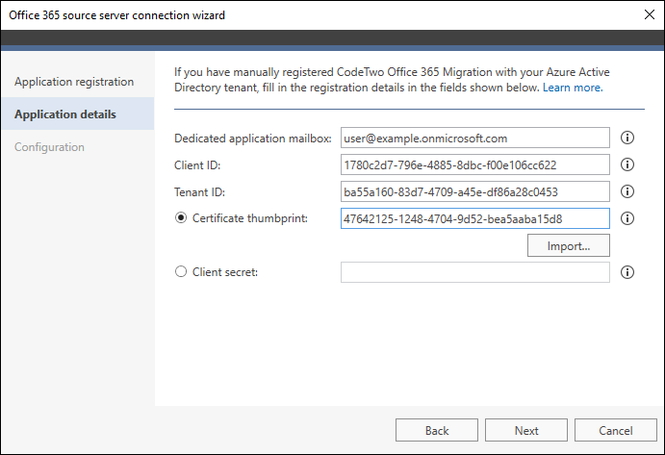Click info icon beside Certificate thumbprint field
665x455 pixels.
pyautogui.click(x=627, y=218)
